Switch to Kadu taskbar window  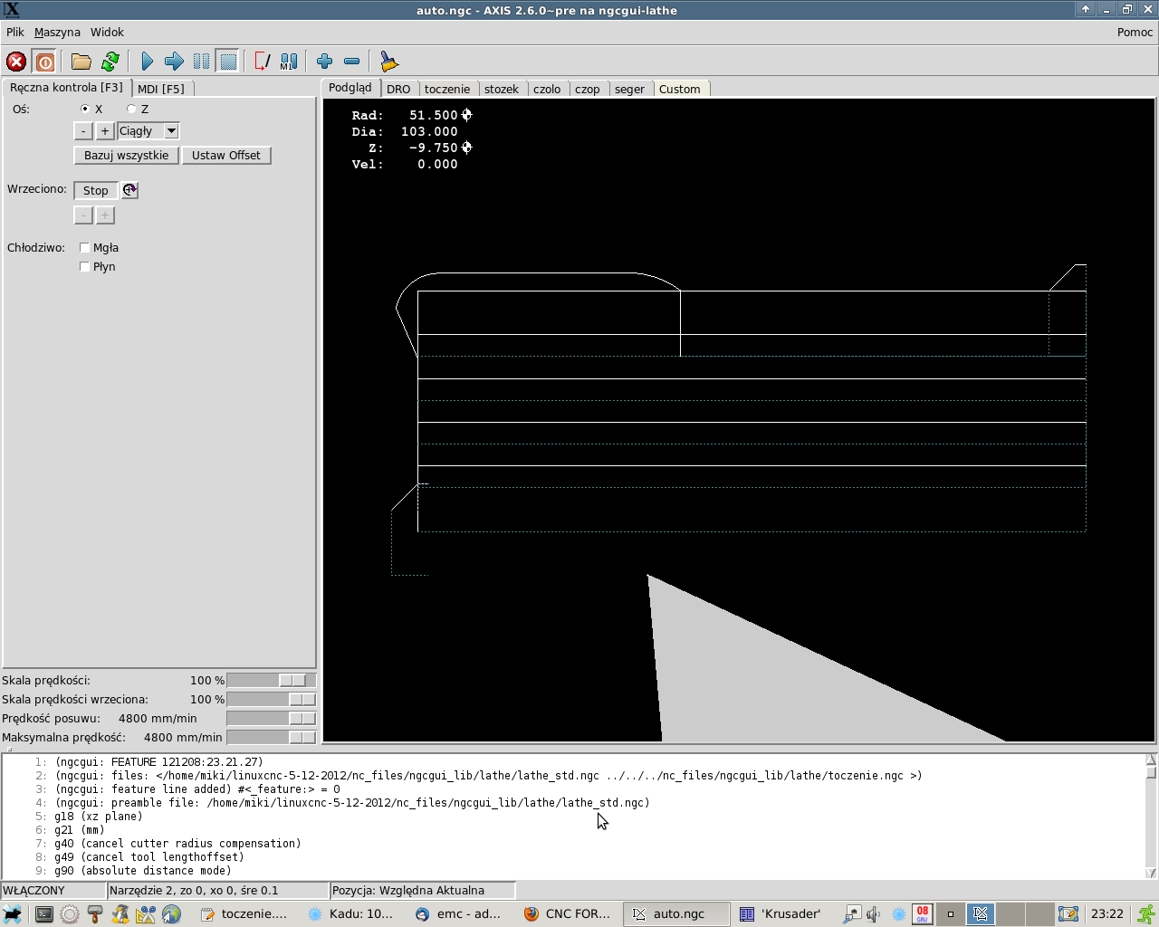coord(352,914)
